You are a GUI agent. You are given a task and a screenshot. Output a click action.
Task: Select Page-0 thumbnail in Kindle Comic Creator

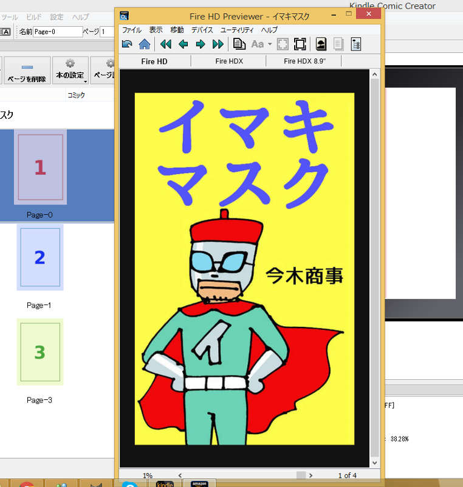pos(40,167)
